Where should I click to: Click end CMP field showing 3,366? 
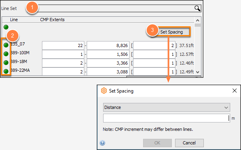(108, 63)
